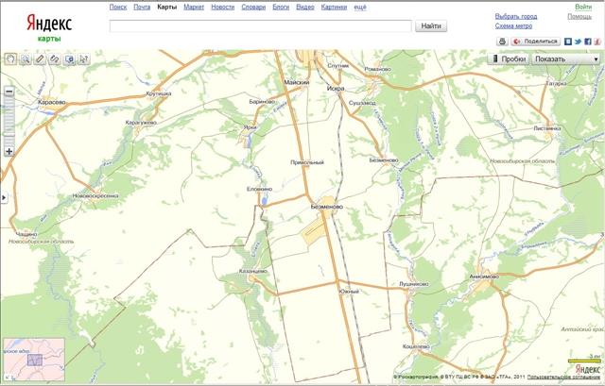Select the hand pan tool
Image resolution: width=605 pixels, height=386 pixels.
pyautogui.click(x=10, y=59)
